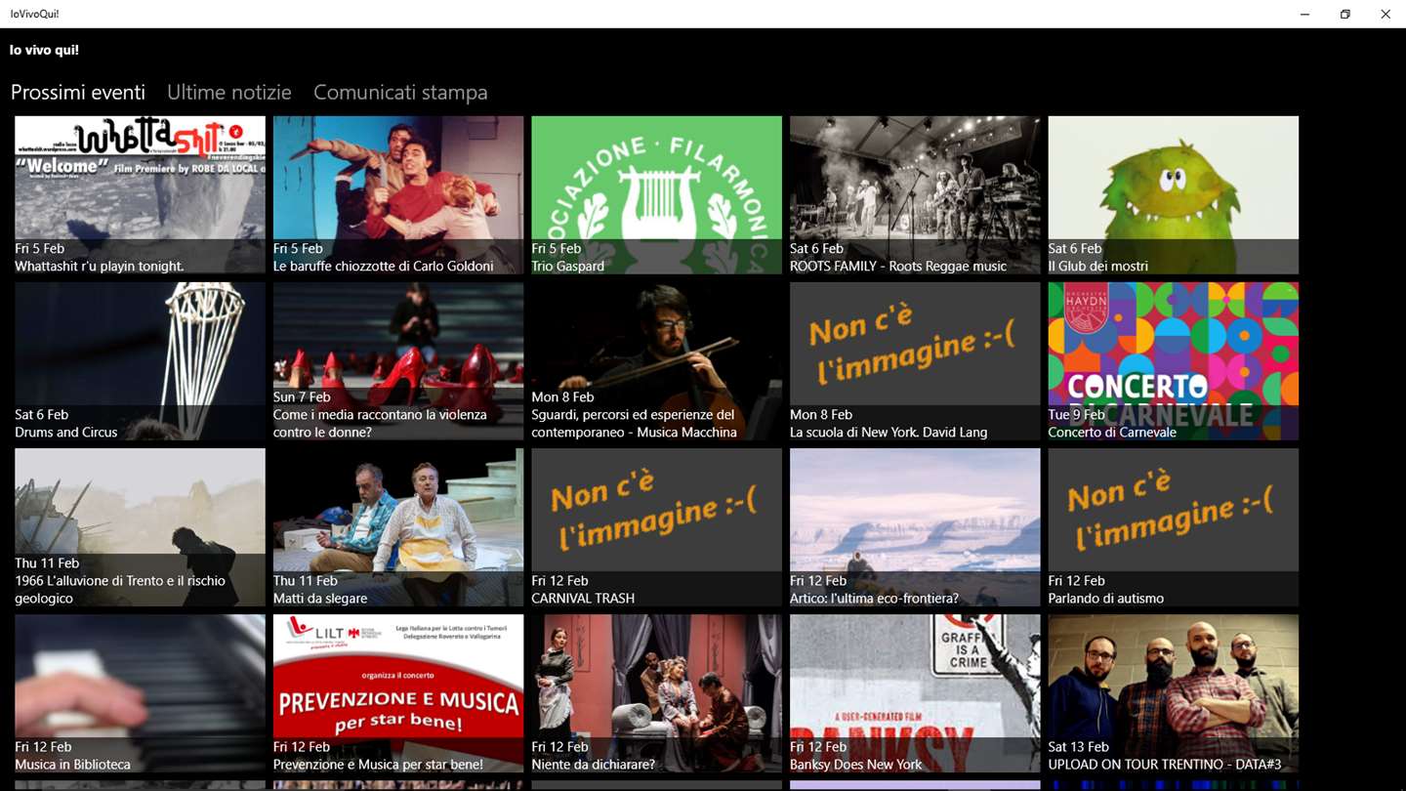1406x791 pixels.
Task: Minimize the IoVivoQui window
Action: 1304,14
